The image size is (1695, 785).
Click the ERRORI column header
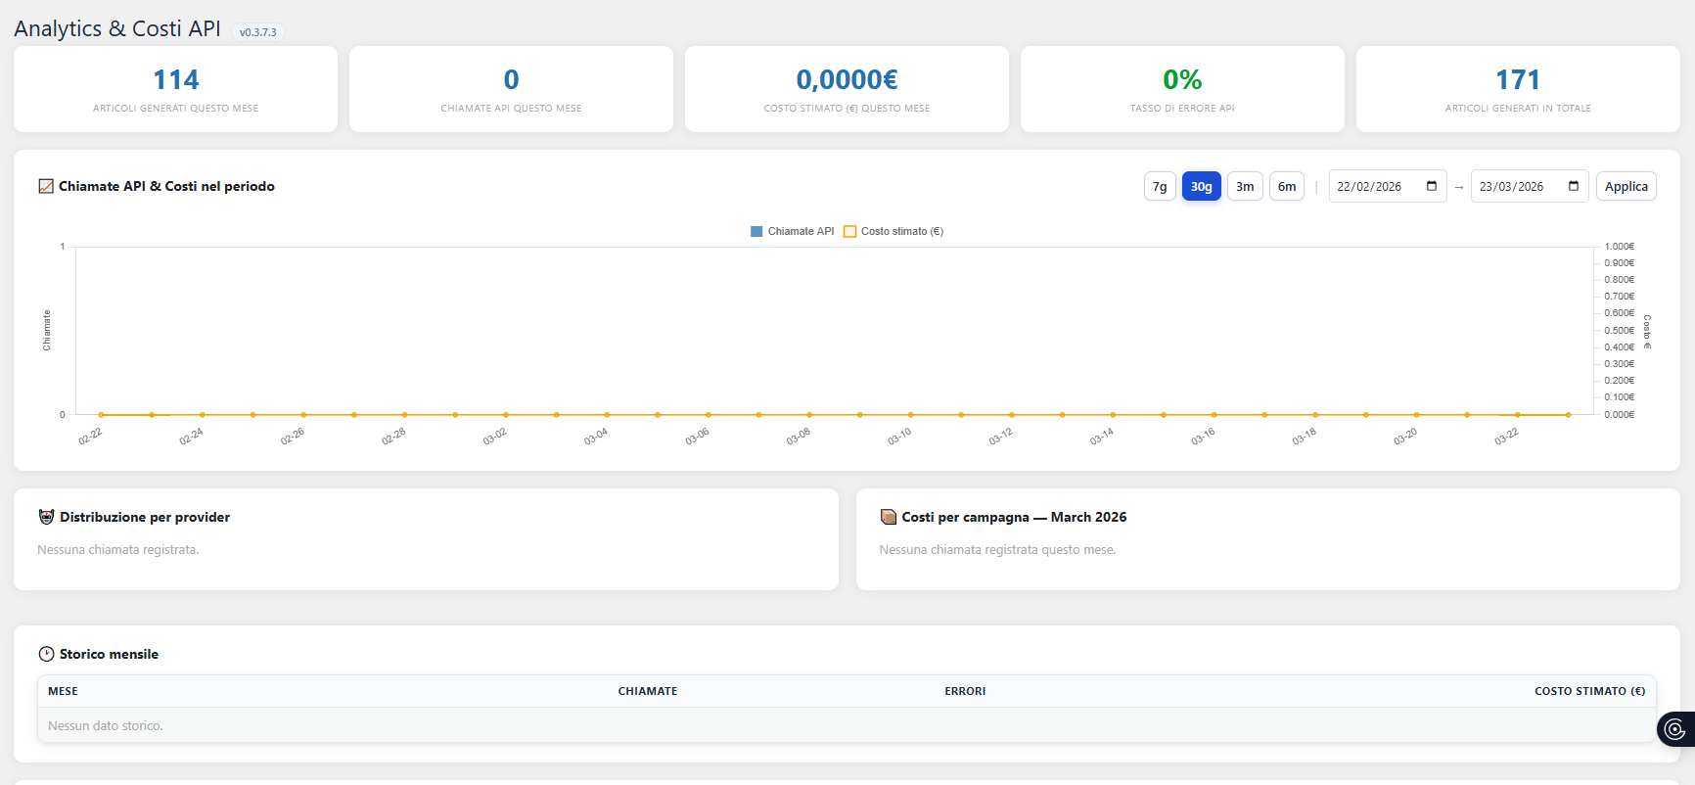[965, 691]
